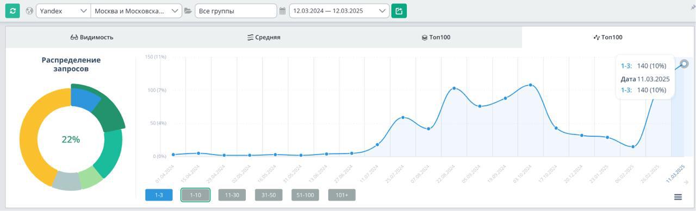
Task: Toggle the 101+ series legend button
Action: pos(341,195)
